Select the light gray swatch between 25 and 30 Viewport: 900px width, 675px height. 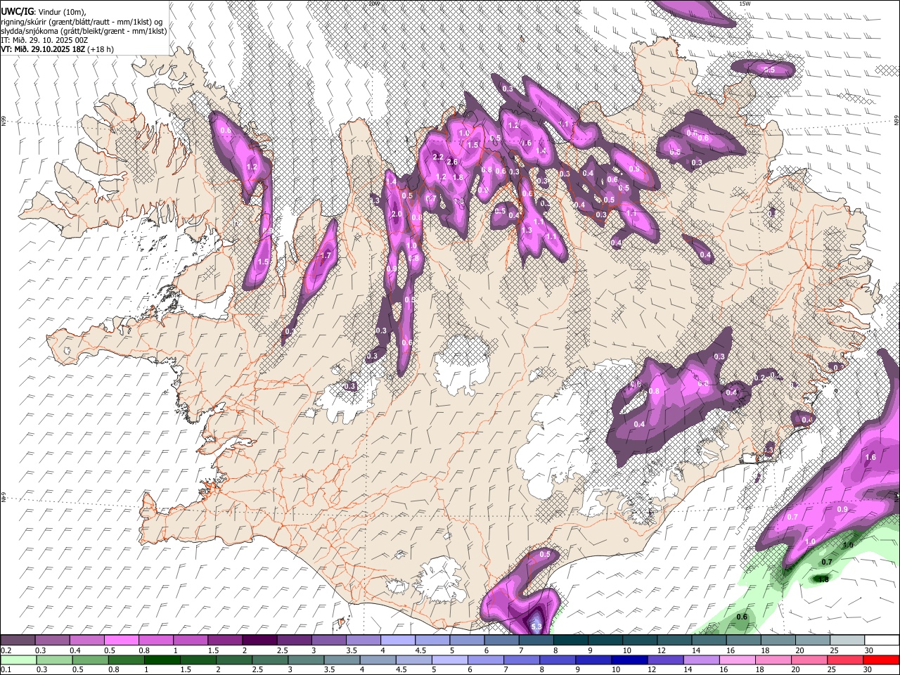click(x=846, y=641)
